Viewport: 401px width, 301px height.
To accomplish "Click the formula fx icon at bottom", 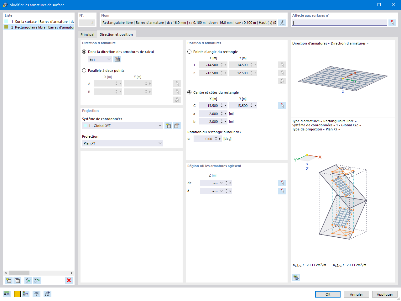I will point(47,294).
